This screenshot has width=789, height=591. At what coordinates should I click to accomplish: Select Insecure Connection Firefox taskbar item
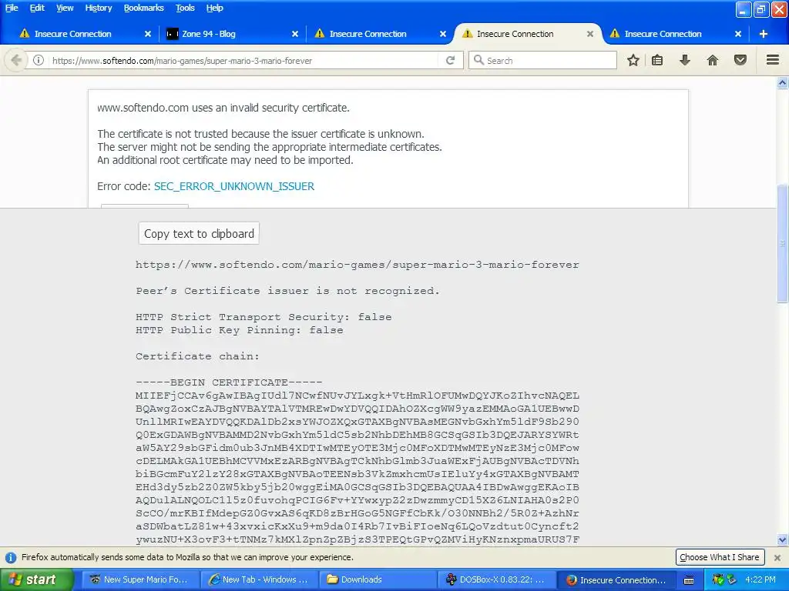[x=616, y=579]
